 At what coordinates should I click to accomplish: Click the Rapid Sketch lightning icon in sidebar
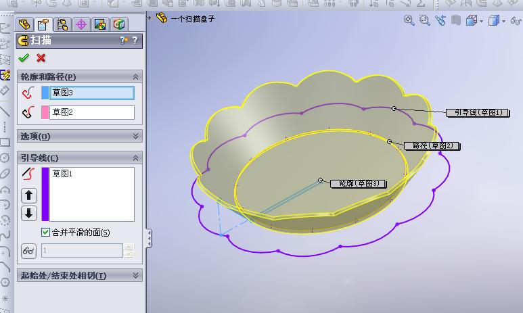tap(5, 75)
